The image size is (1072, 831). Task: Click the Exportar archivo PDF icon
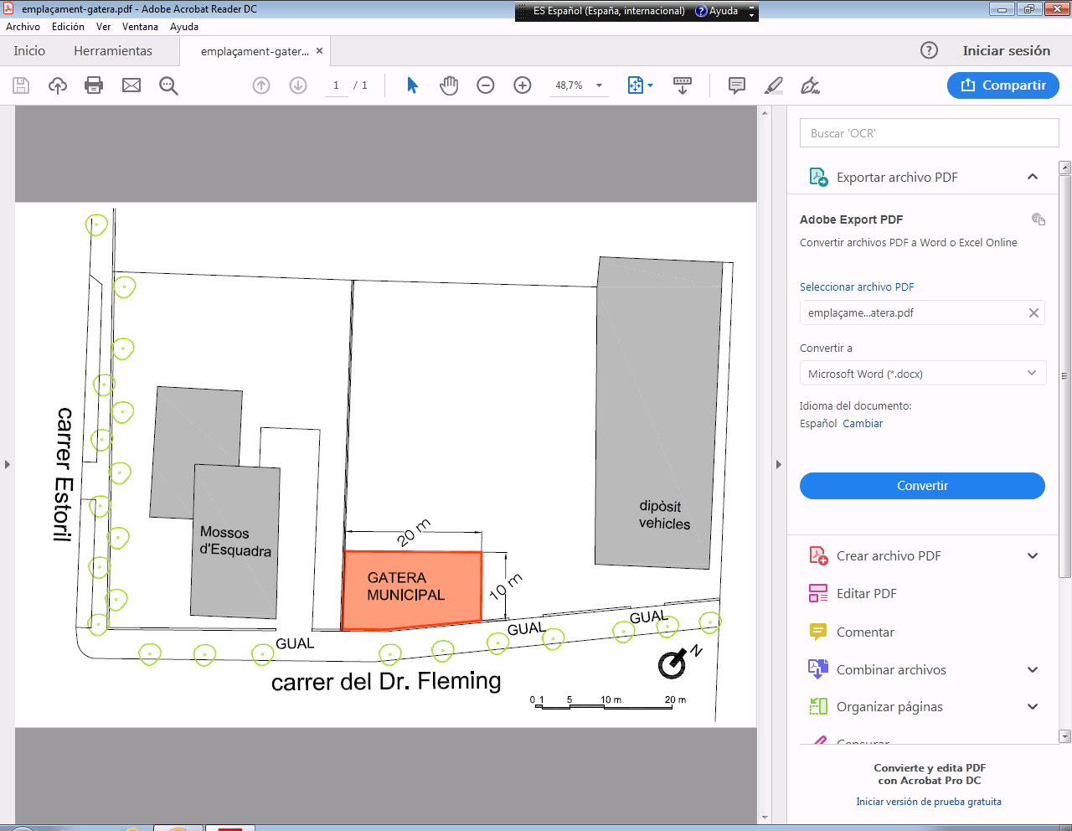[x=818, y=177]
